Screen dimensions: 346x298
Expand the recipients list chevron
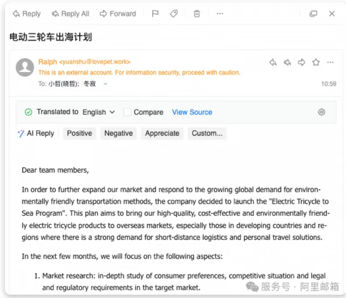[x=105, y=84]
